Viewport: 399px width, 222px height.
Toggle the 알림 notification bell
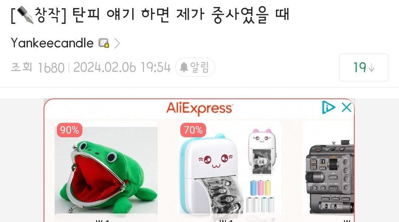click(195, 67)
